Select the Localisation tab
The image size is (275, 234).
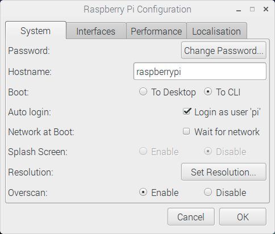pos(216,31)
